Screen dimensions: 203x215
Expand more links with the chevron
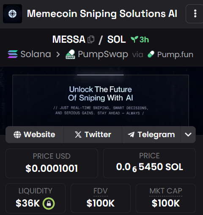pyautogui.click(x=188, y=135)
